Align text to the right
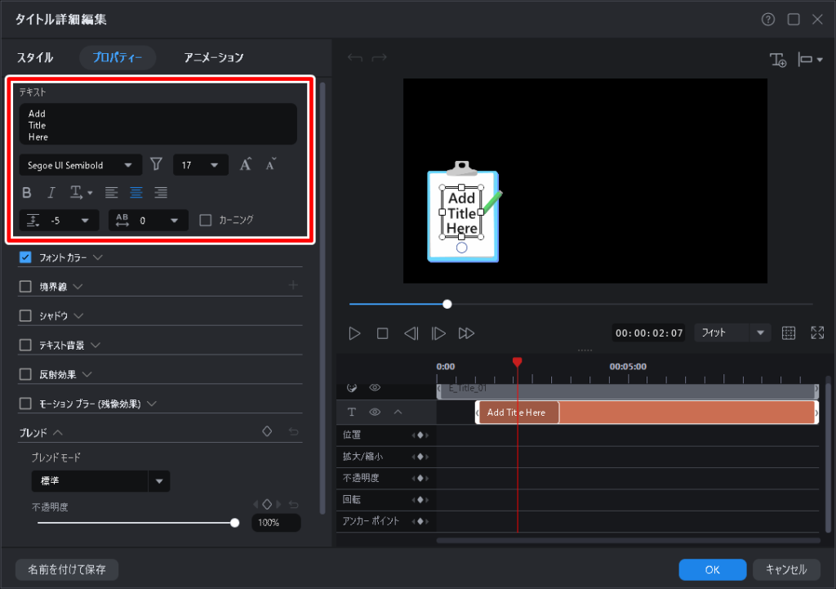 pos(161,193)
